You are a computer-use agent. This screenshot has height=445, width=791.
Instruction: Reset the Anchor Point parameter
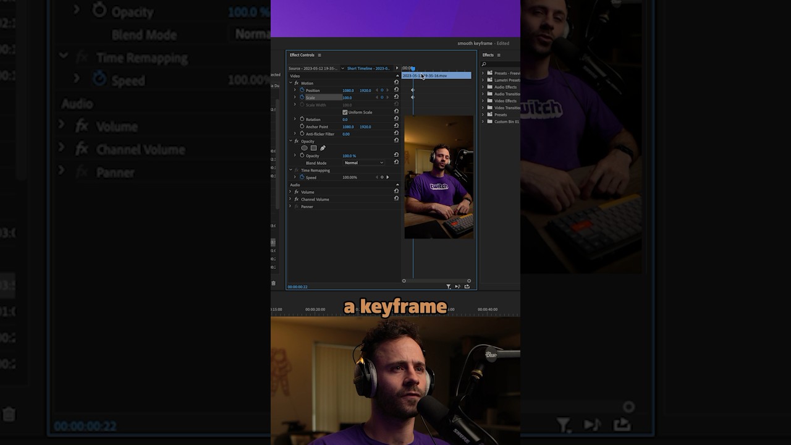pyautogui.click(x=396, y=126)
